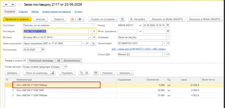Click the Добавить row button
Screen dimensions: 225x108
(x=12, y=73)
